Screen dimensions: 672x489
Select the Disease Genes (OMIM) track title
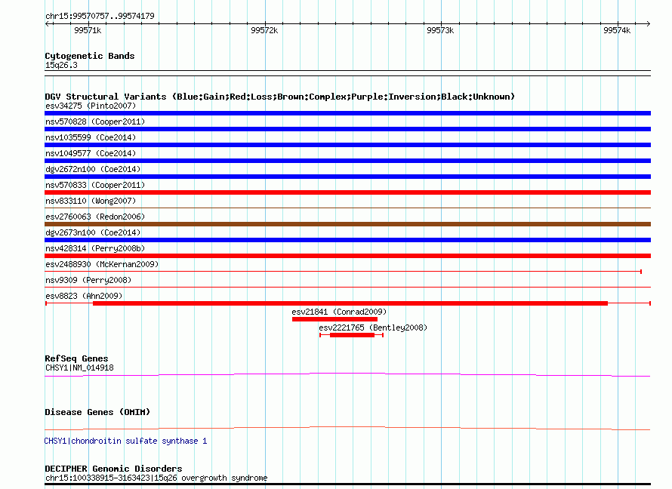pos(97,412)
